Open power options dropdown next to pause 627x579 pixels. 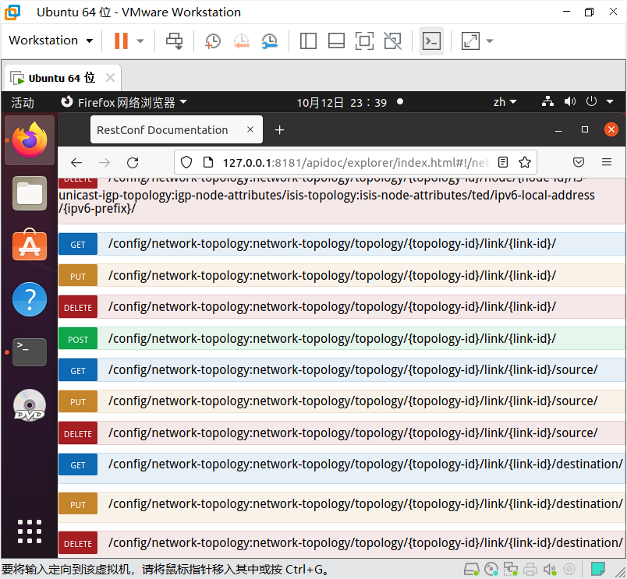click(x=140, y=41)
